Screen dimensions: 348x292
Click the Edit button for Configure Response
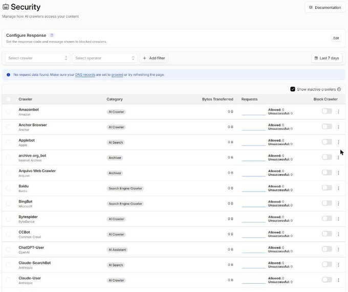pos(336,38)
